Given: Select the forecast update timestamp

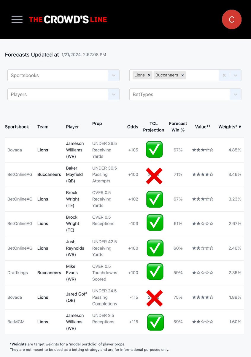Looking at the screenshot, I should point(84,55).
